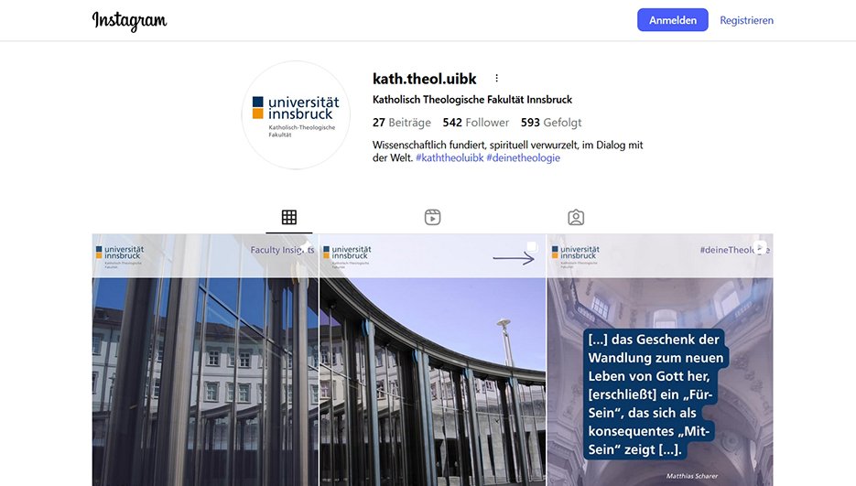Screen dimensions: 856x486
Task: View the 593 Gefolgt list
Action: coord(551,123)
